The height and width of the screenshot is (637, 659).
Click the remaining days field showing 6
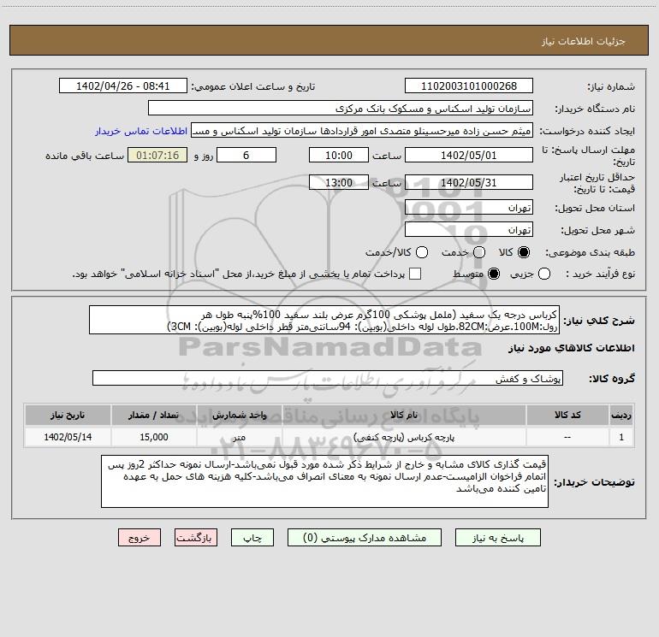pyautogui.click(x=246, y=155)
